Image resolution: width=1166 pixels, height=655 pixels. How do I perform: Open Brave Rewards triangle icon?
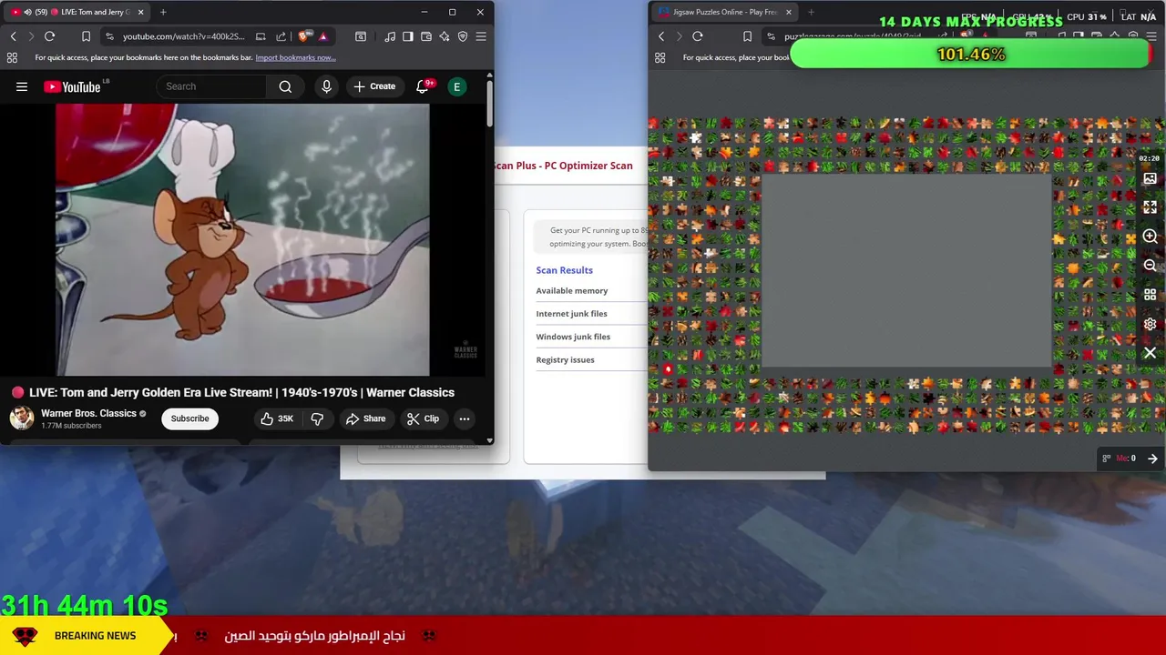pos(322,36)
